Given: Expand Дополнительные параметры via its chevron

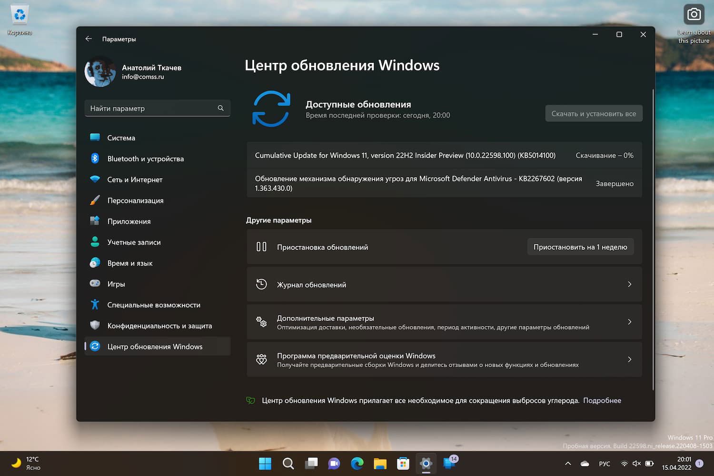Looking at the screenshot, I should click(x=629, y=322).
